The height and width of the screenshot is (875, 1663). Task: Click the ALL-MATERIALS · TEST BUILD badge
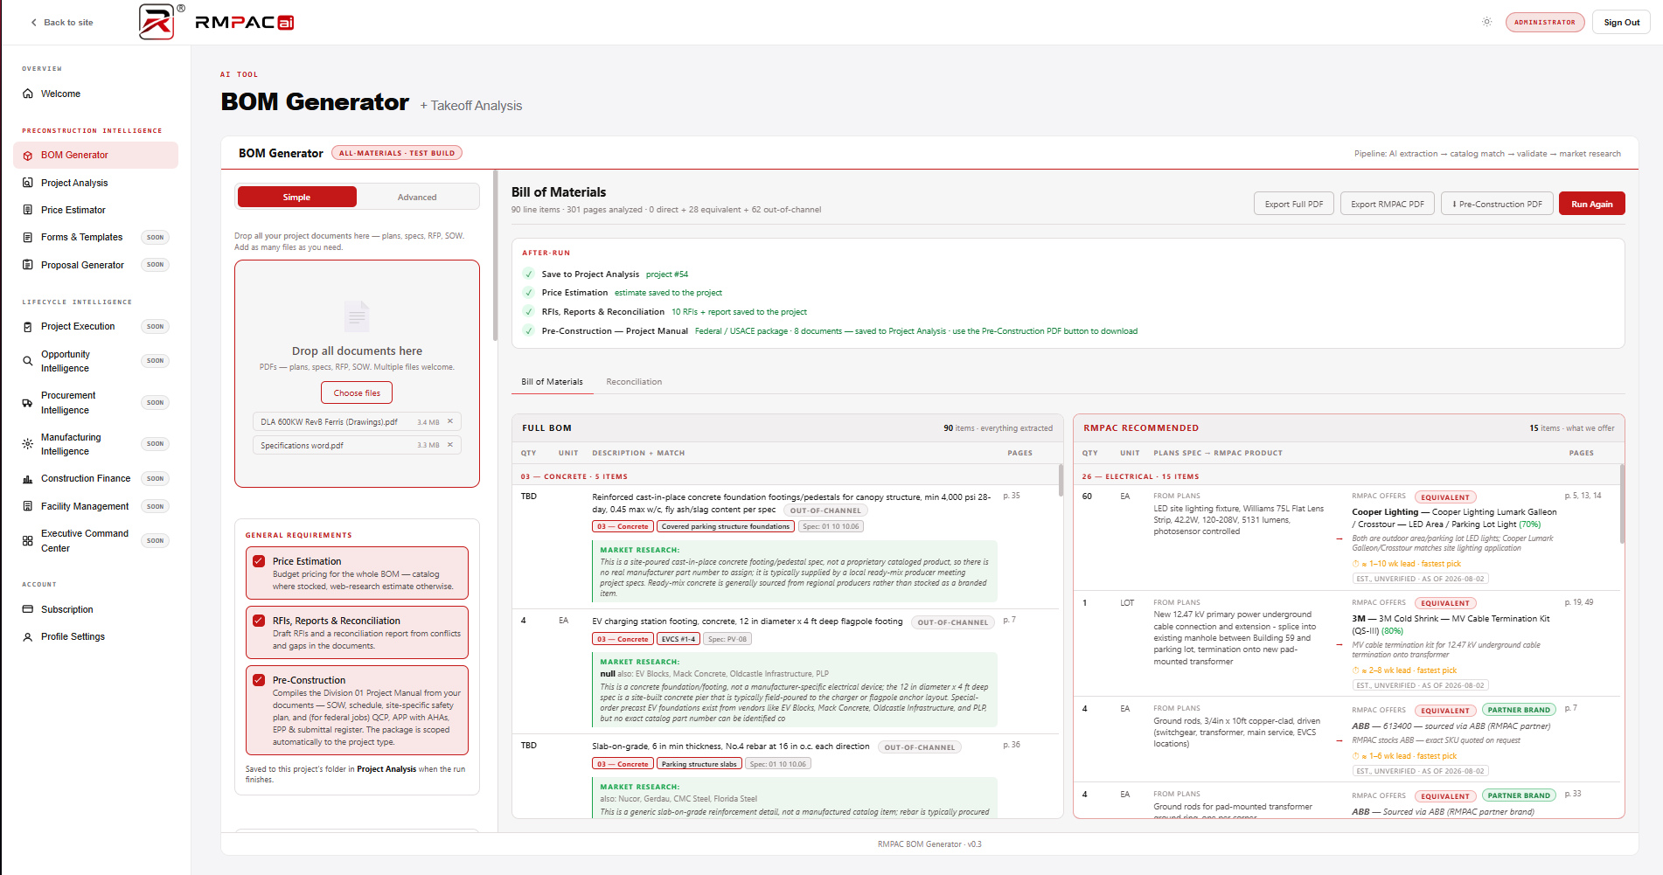pos(397,153)
